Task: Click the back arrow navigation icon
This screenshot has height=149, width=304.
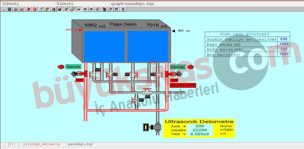Action: 85,10
